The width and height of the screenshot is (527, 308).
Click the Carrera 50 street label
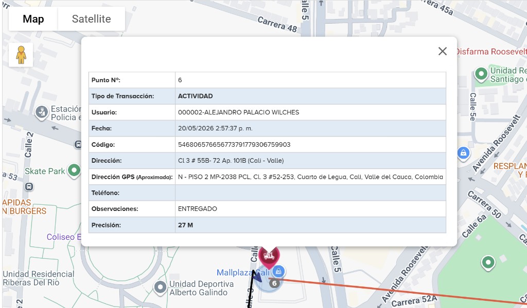coord(485,204)
